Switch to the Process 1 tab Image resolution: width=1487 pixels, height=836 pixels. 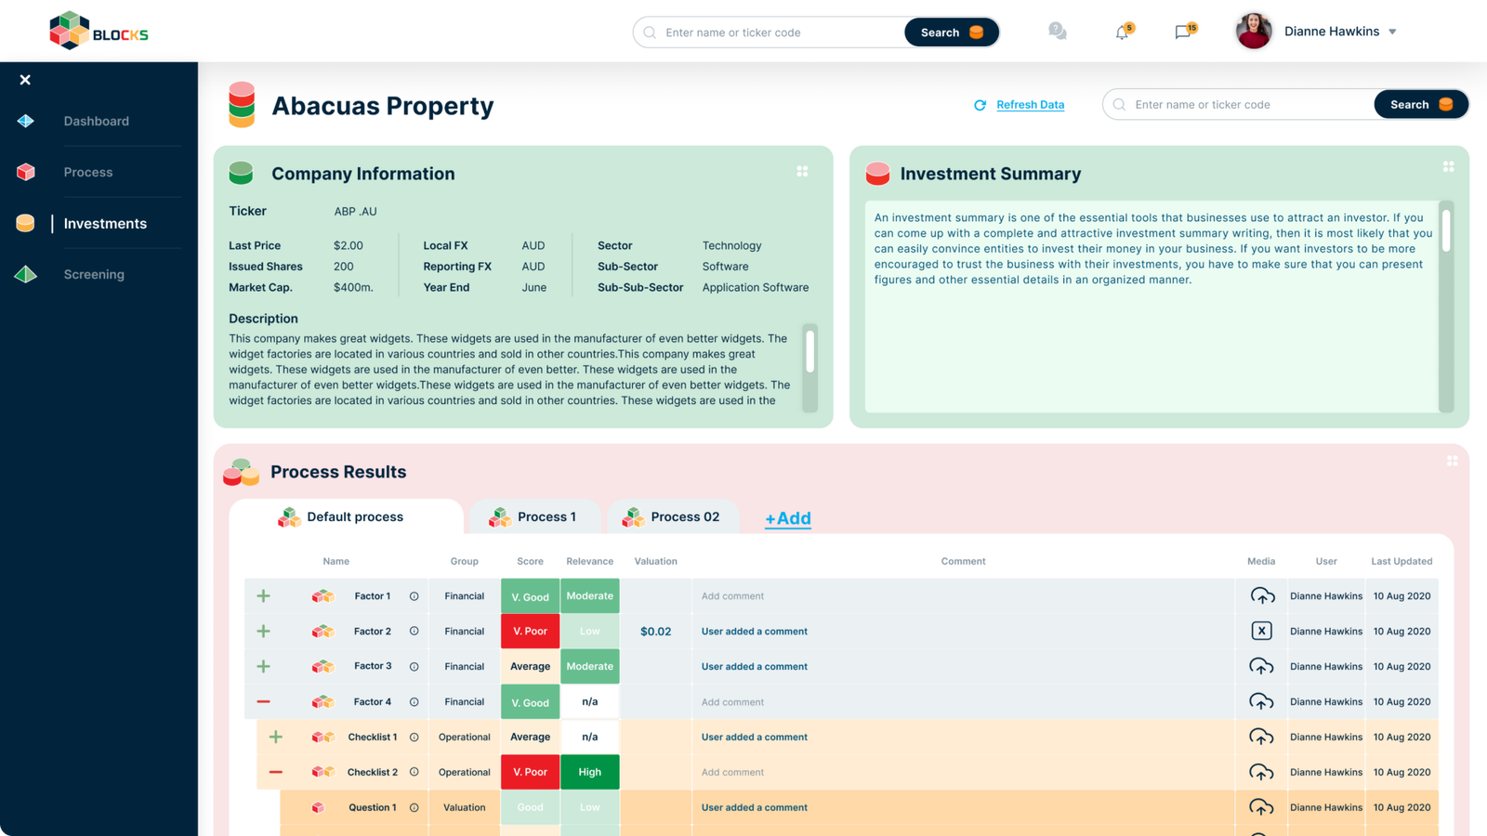tap(534, 516)
